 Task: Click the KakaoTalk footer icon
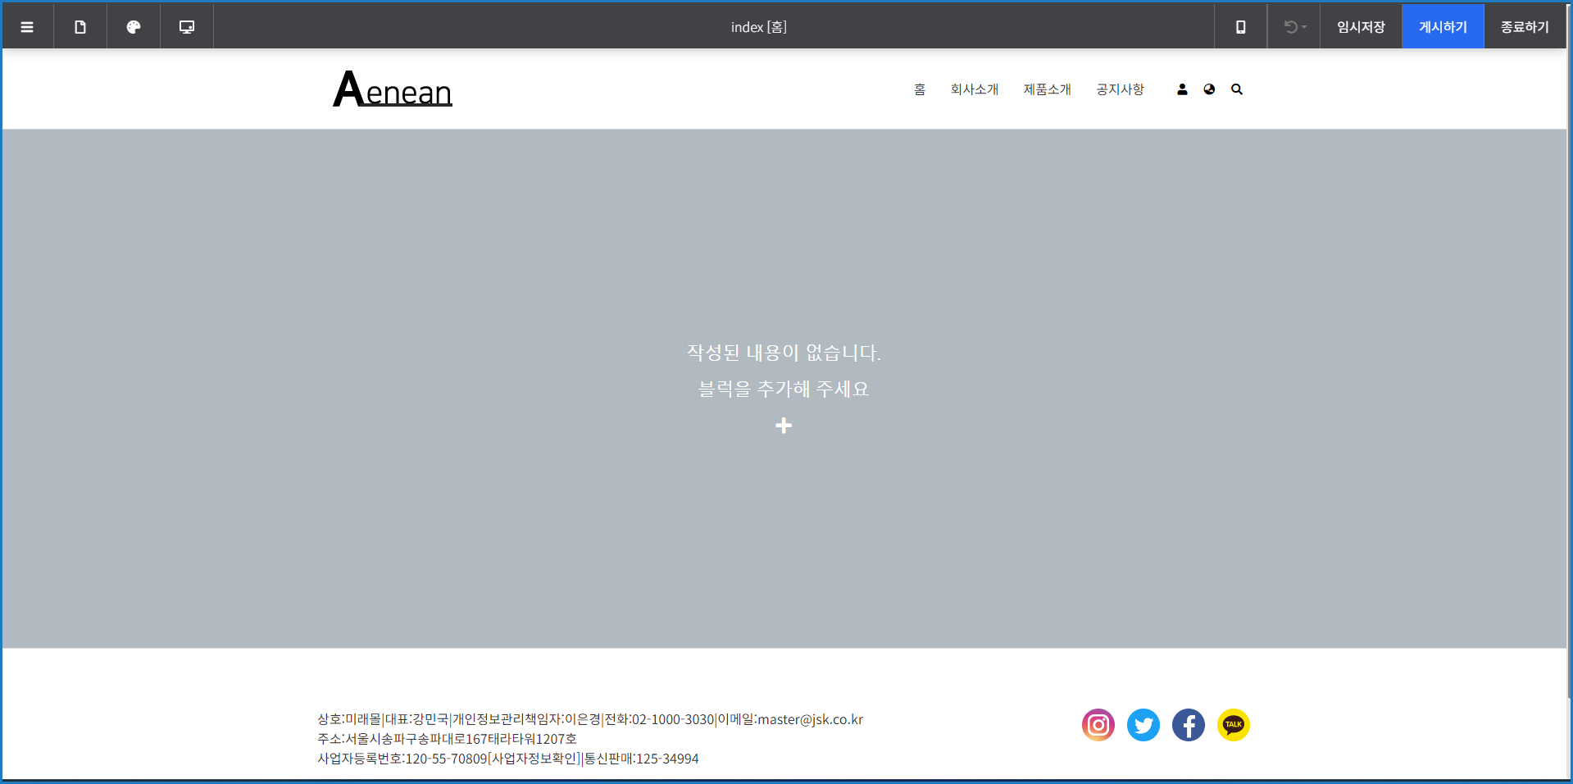(1233, 725)
